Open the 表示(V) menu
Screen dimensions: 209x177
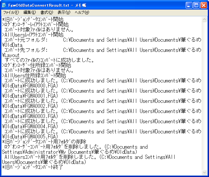(x=64, y=12)
